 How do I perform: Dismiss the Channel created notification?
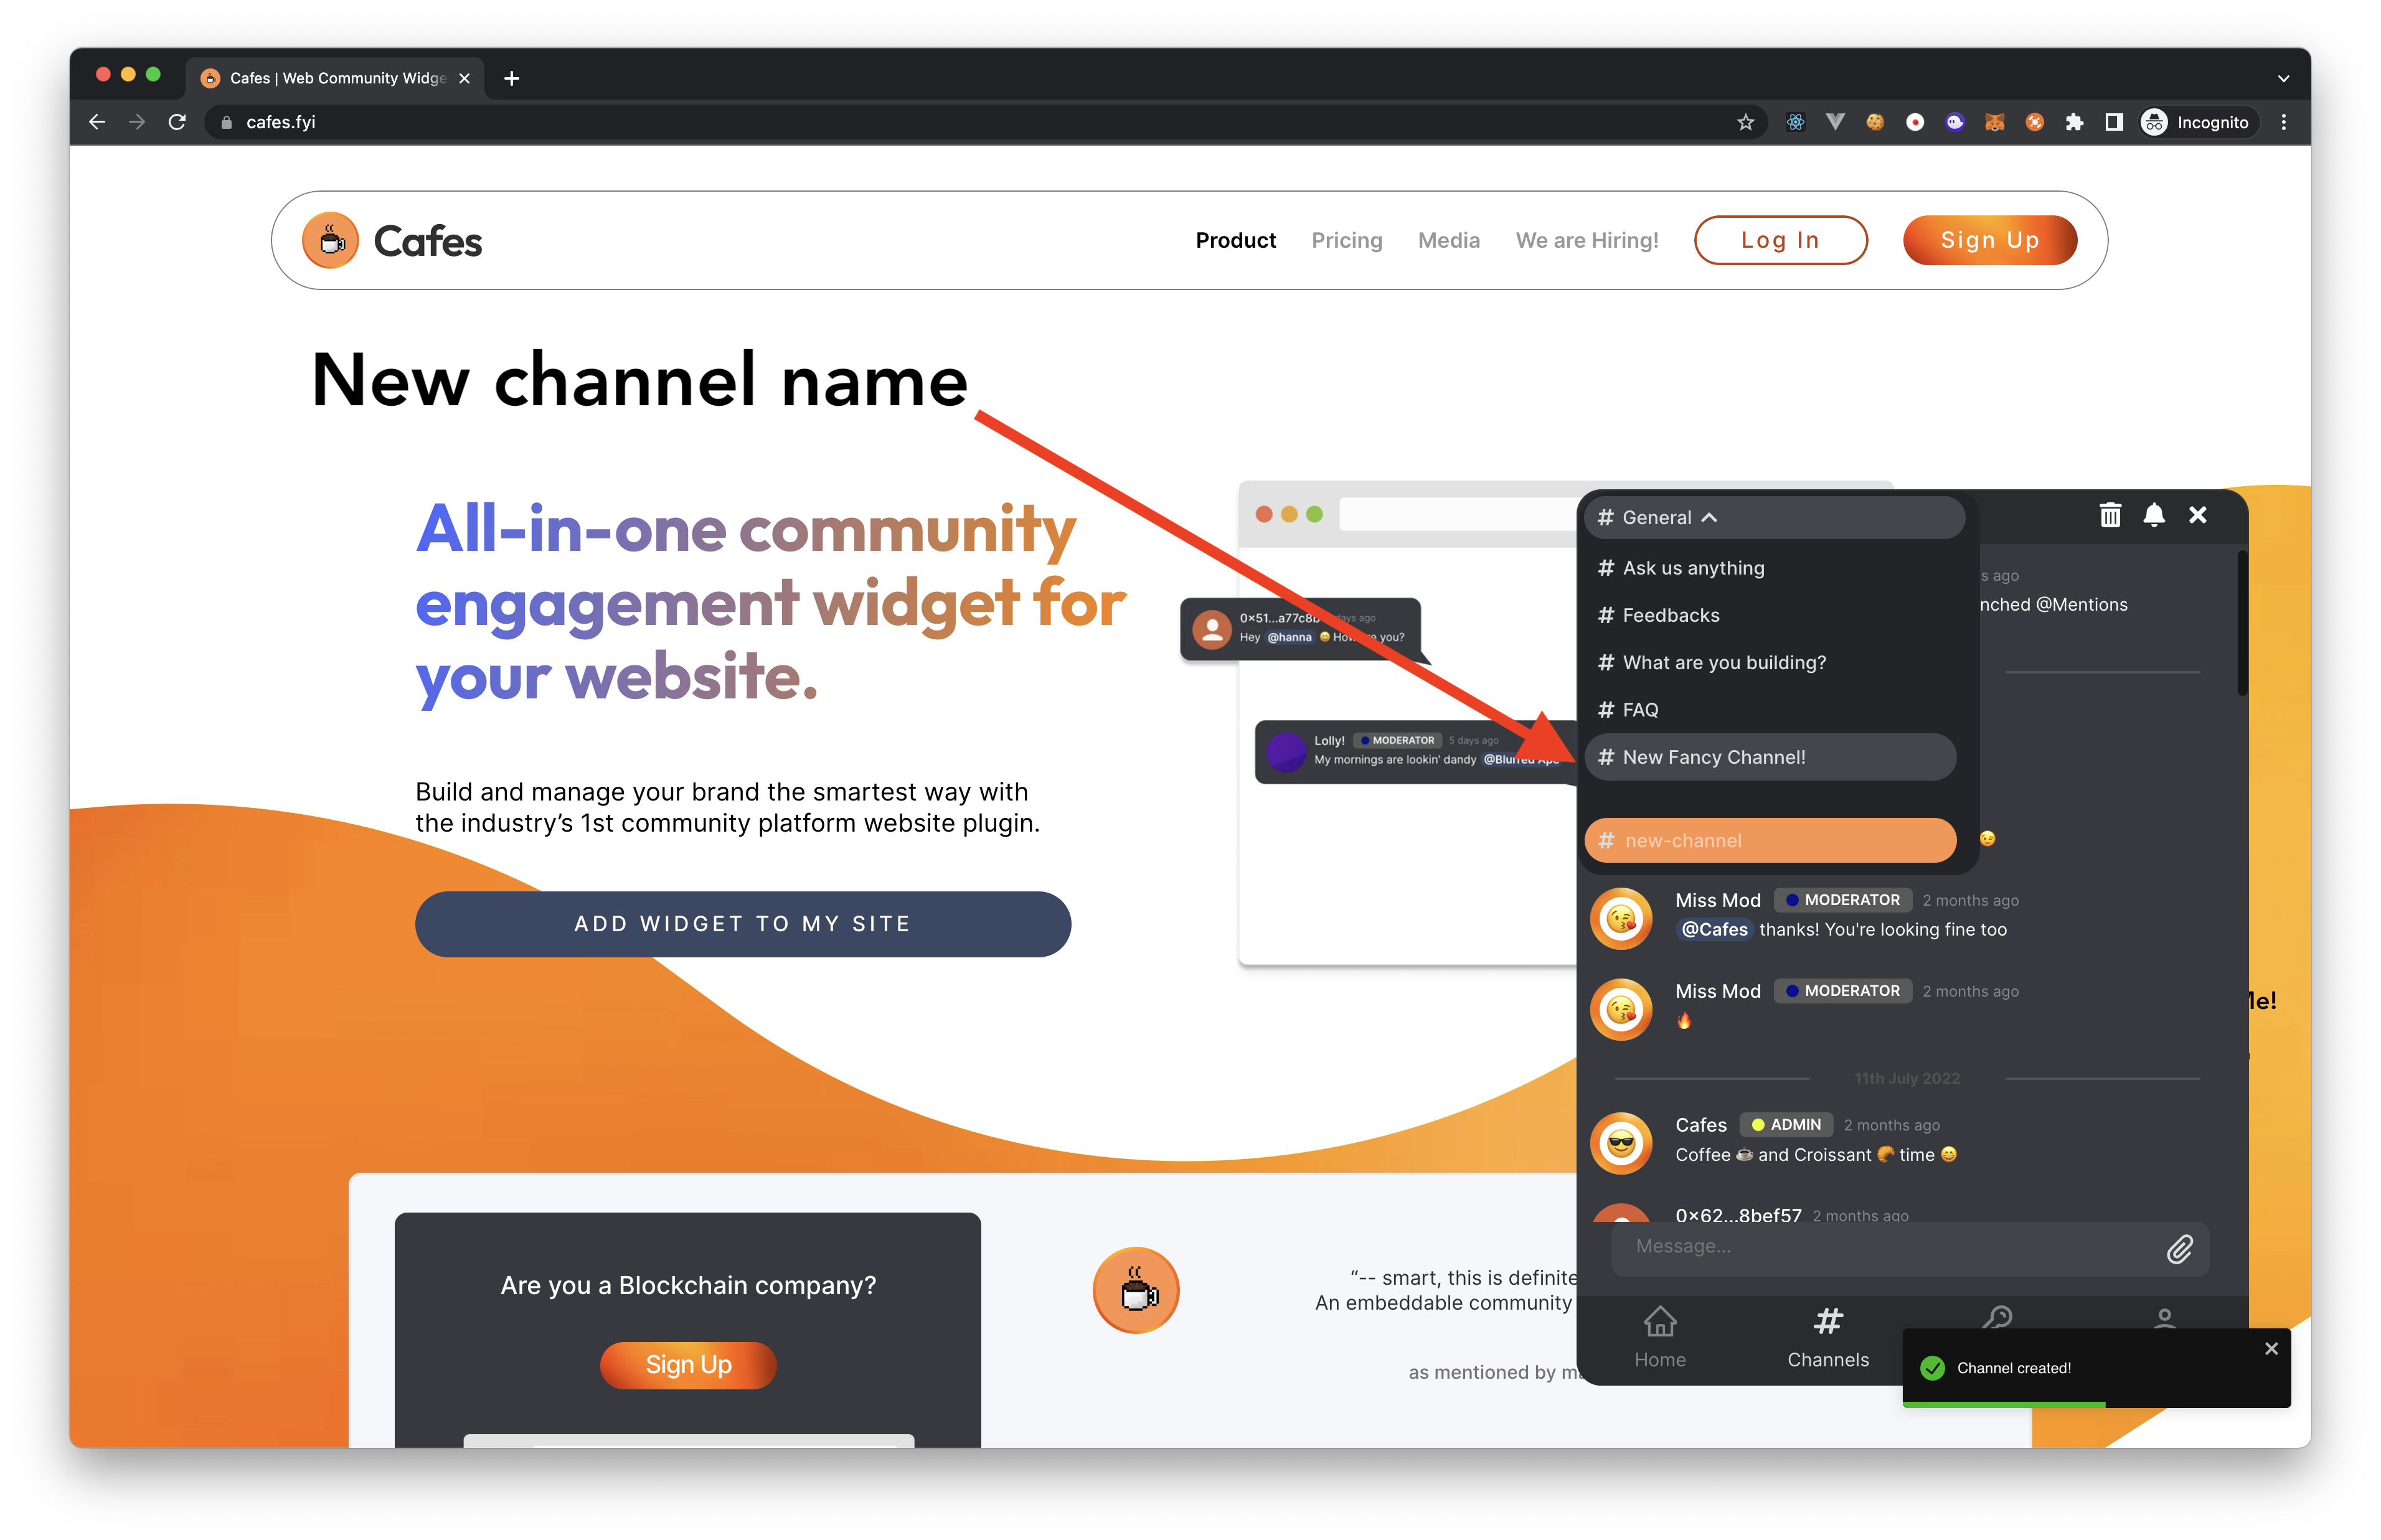coord(2271,1349)
